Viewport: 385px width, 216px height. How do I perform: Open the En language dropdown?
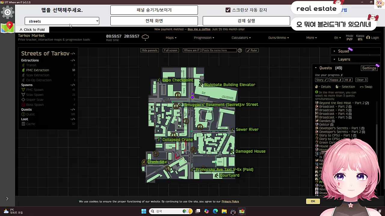337,38
